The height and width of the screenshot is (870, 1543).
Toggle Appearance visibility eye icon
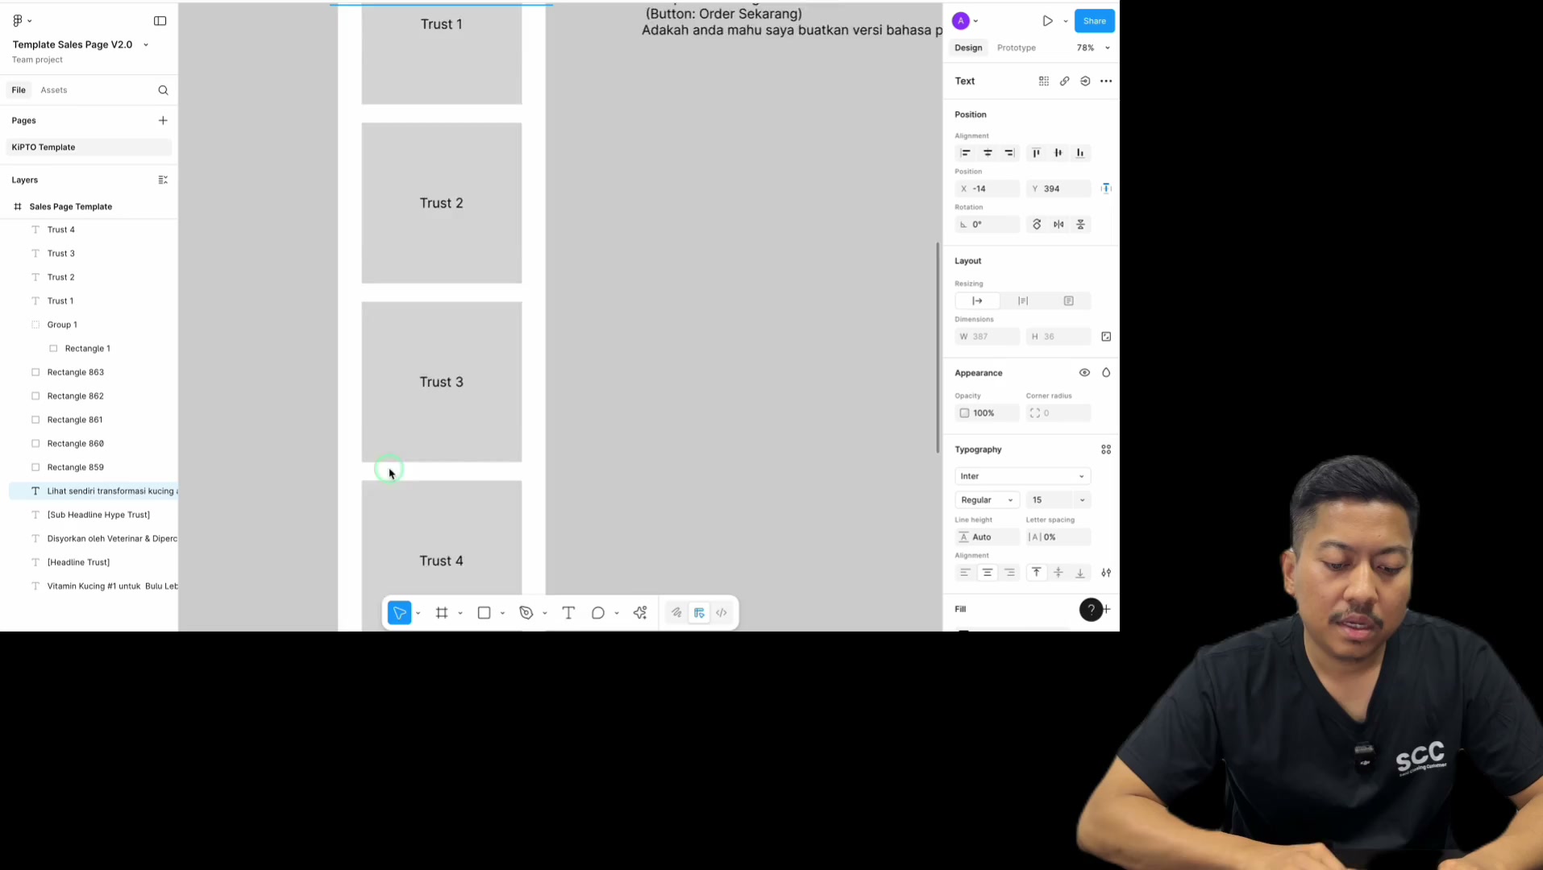[1084, 373]
